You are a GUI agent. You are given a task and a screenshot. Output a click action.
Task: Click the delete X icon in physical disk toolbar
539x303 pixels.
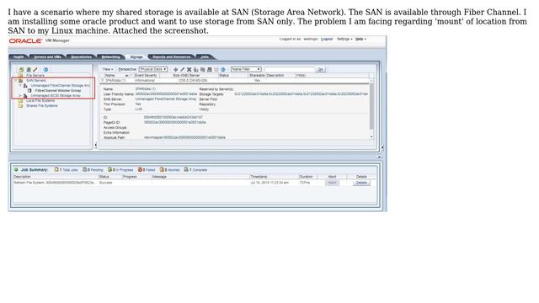(189, 69)
